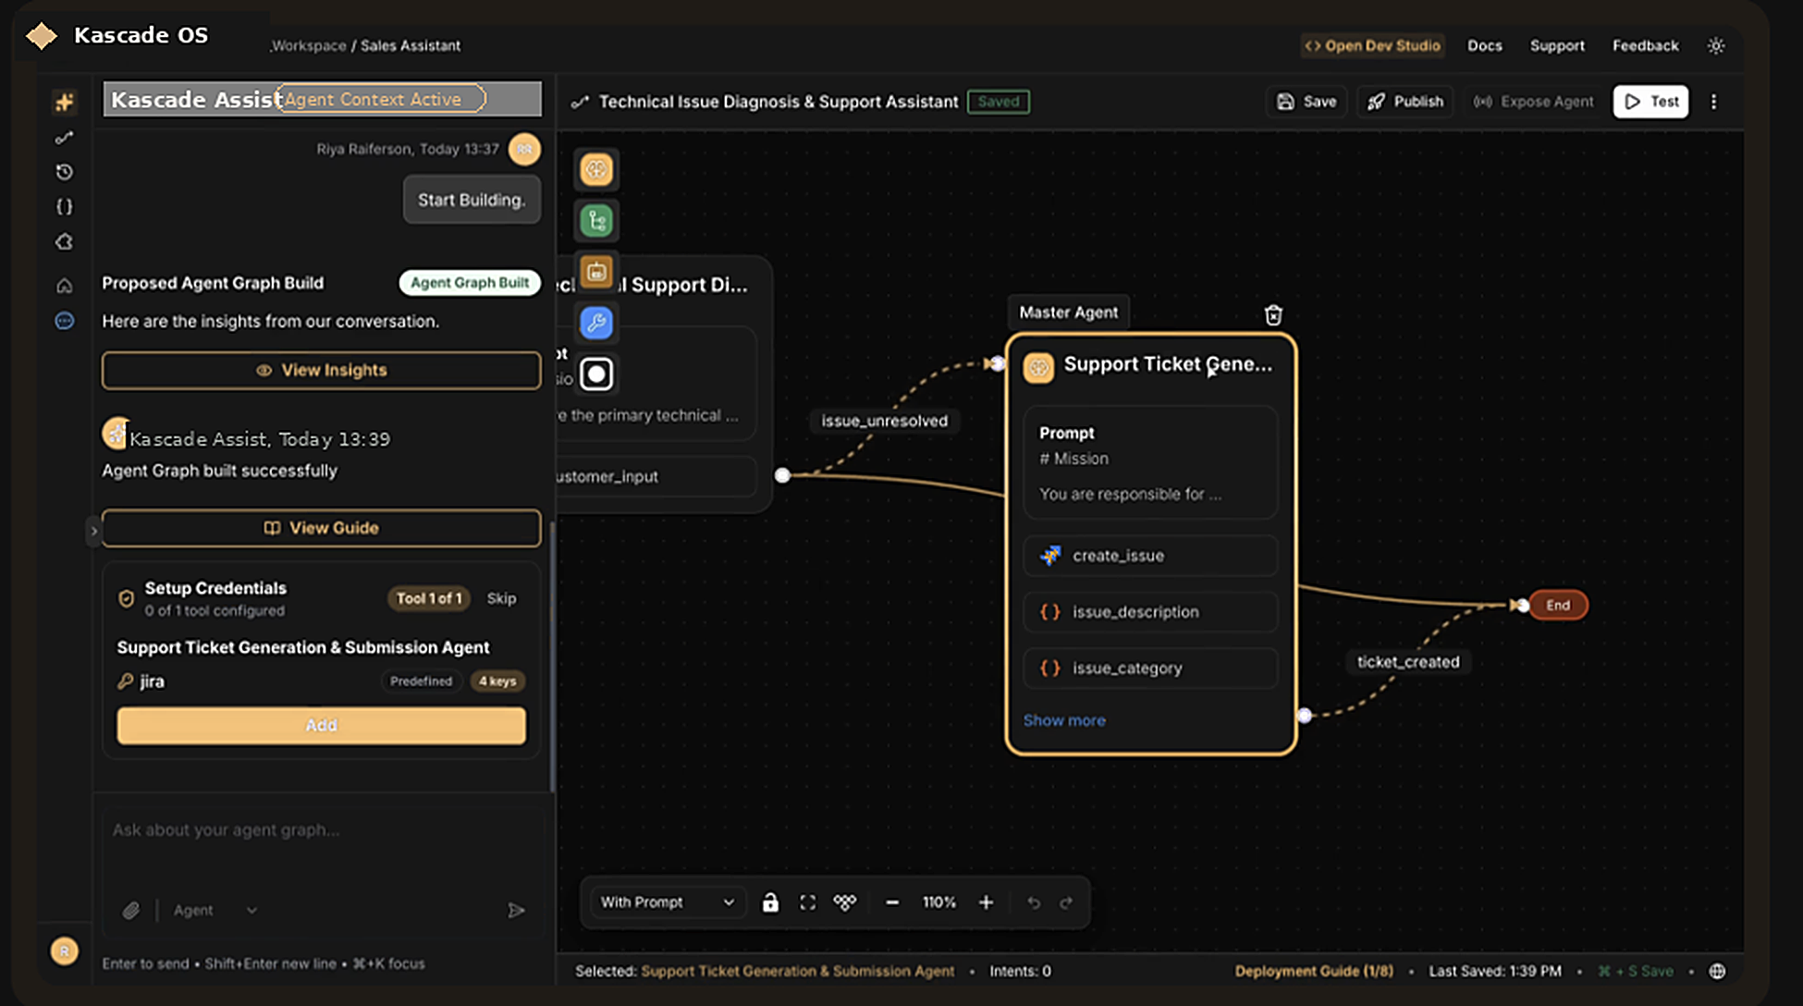This screenshot has width=1803, height=1006.
Task: Open Docs in the top navigation
Action: [x=1484, y=45]
